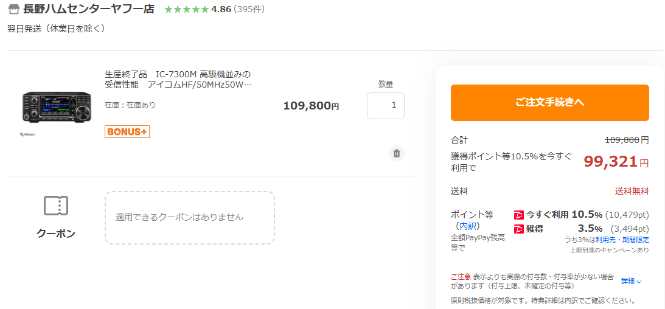665x309 pixels.
Task: Click the orange BONUS+ badge
Action: 127,131
